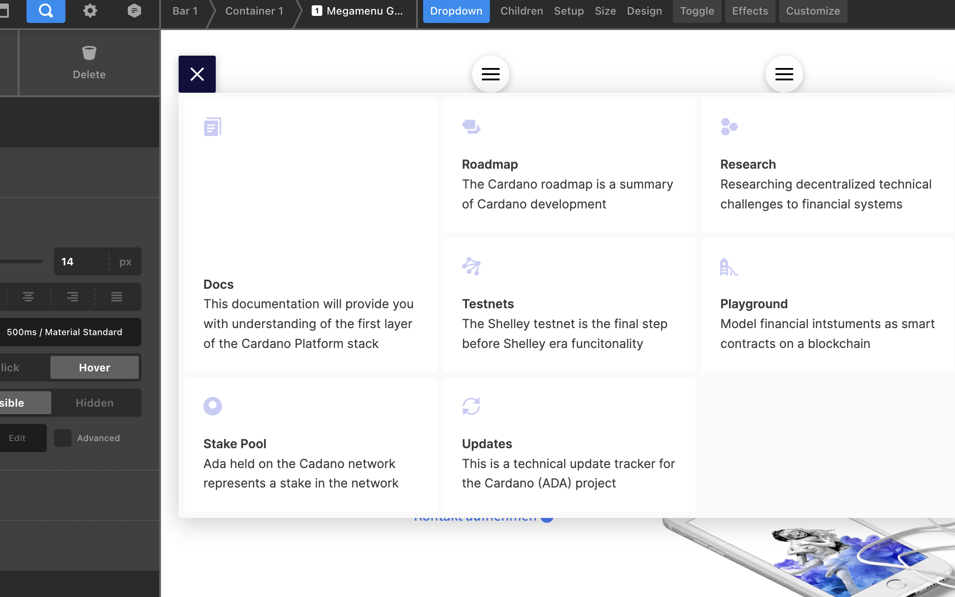This screenshot has height=597, width=955.
Task: Select the justify text align icon
Action: tap(117, 297)
